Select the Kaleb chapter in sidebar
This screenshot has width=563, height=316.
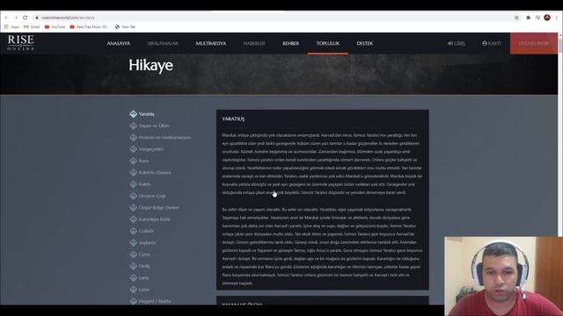[144, 184]
